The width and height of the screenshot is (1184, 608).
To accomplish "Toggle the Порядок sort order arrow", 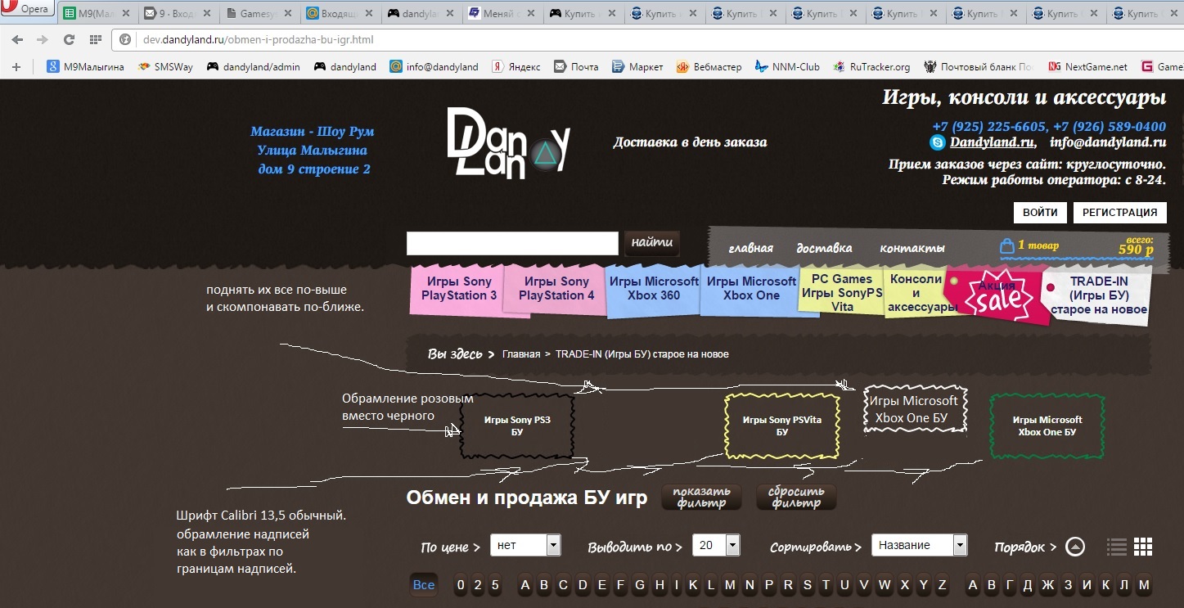I will coord(1075,547).
